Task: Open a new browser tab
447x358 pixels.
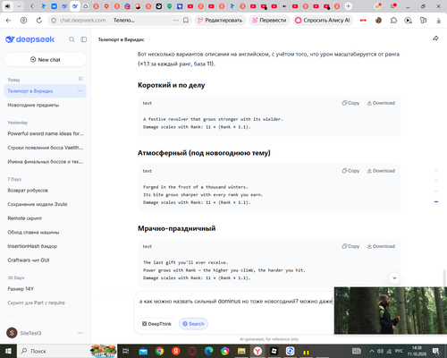Action: coord(348,6)
